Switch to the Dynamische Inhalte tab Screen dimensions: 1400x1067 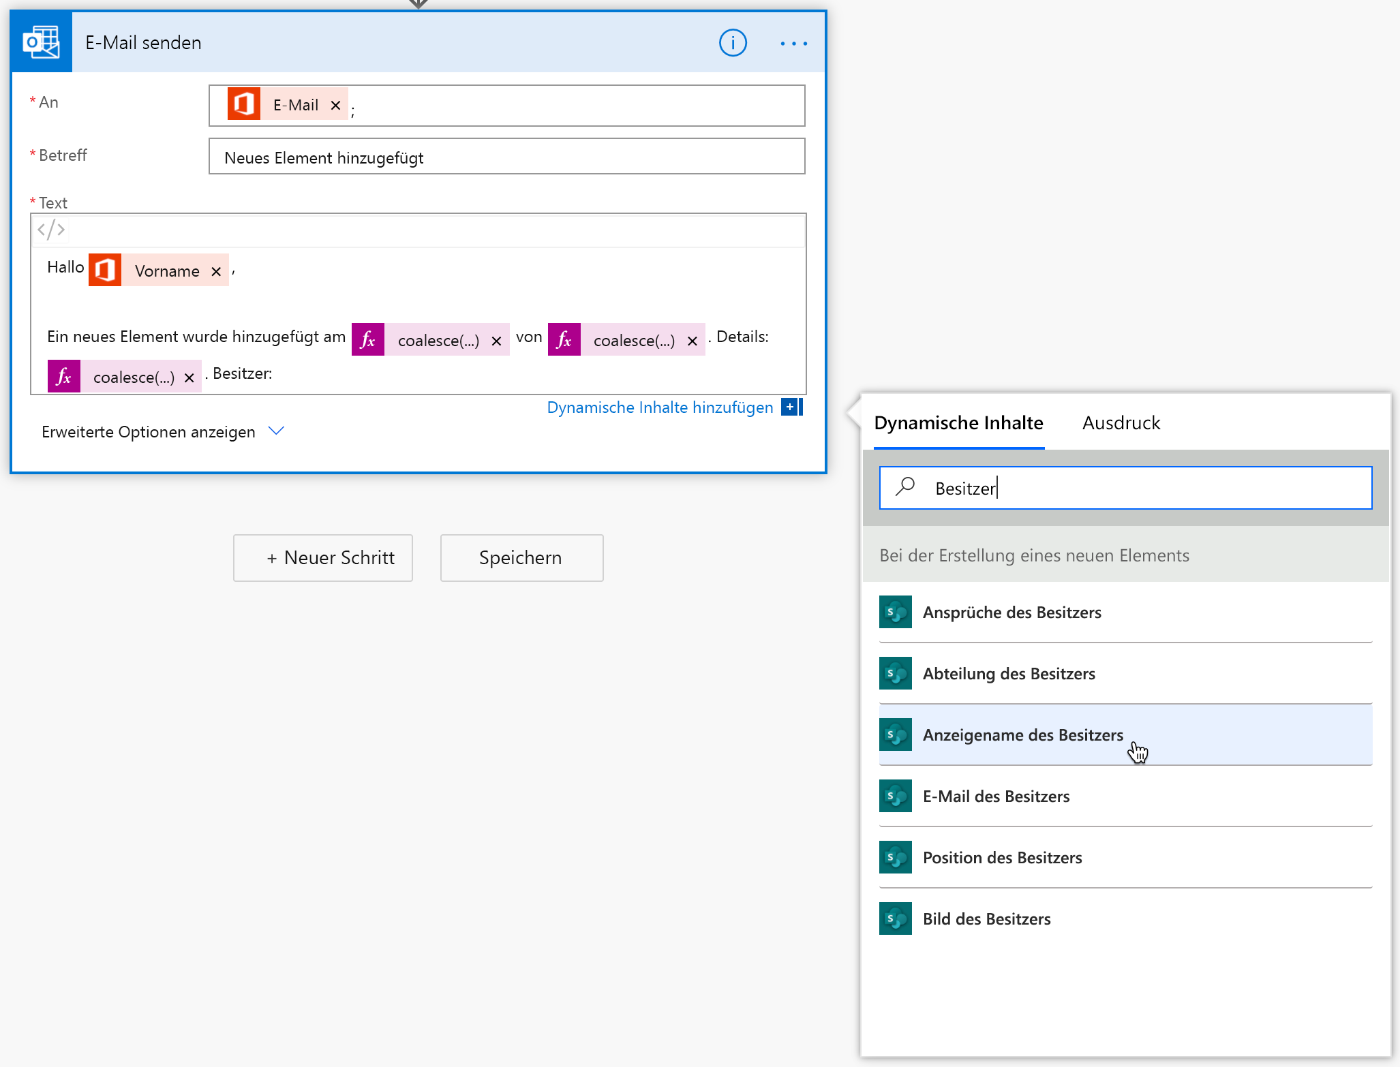click(958, 423)
